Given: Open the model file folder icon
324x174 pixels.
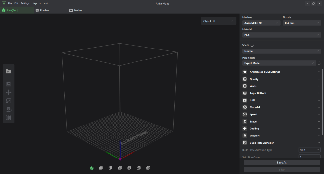Looking at the screenshot, I should 8,71.
